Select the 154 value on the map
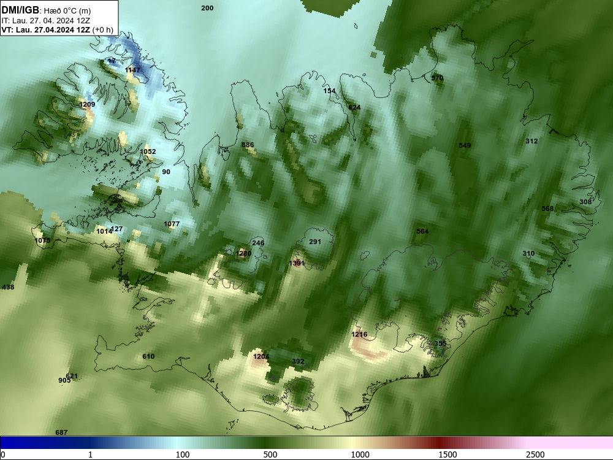Screen dimensions: 613x460 pyautogui.click(x=330, y=91)
